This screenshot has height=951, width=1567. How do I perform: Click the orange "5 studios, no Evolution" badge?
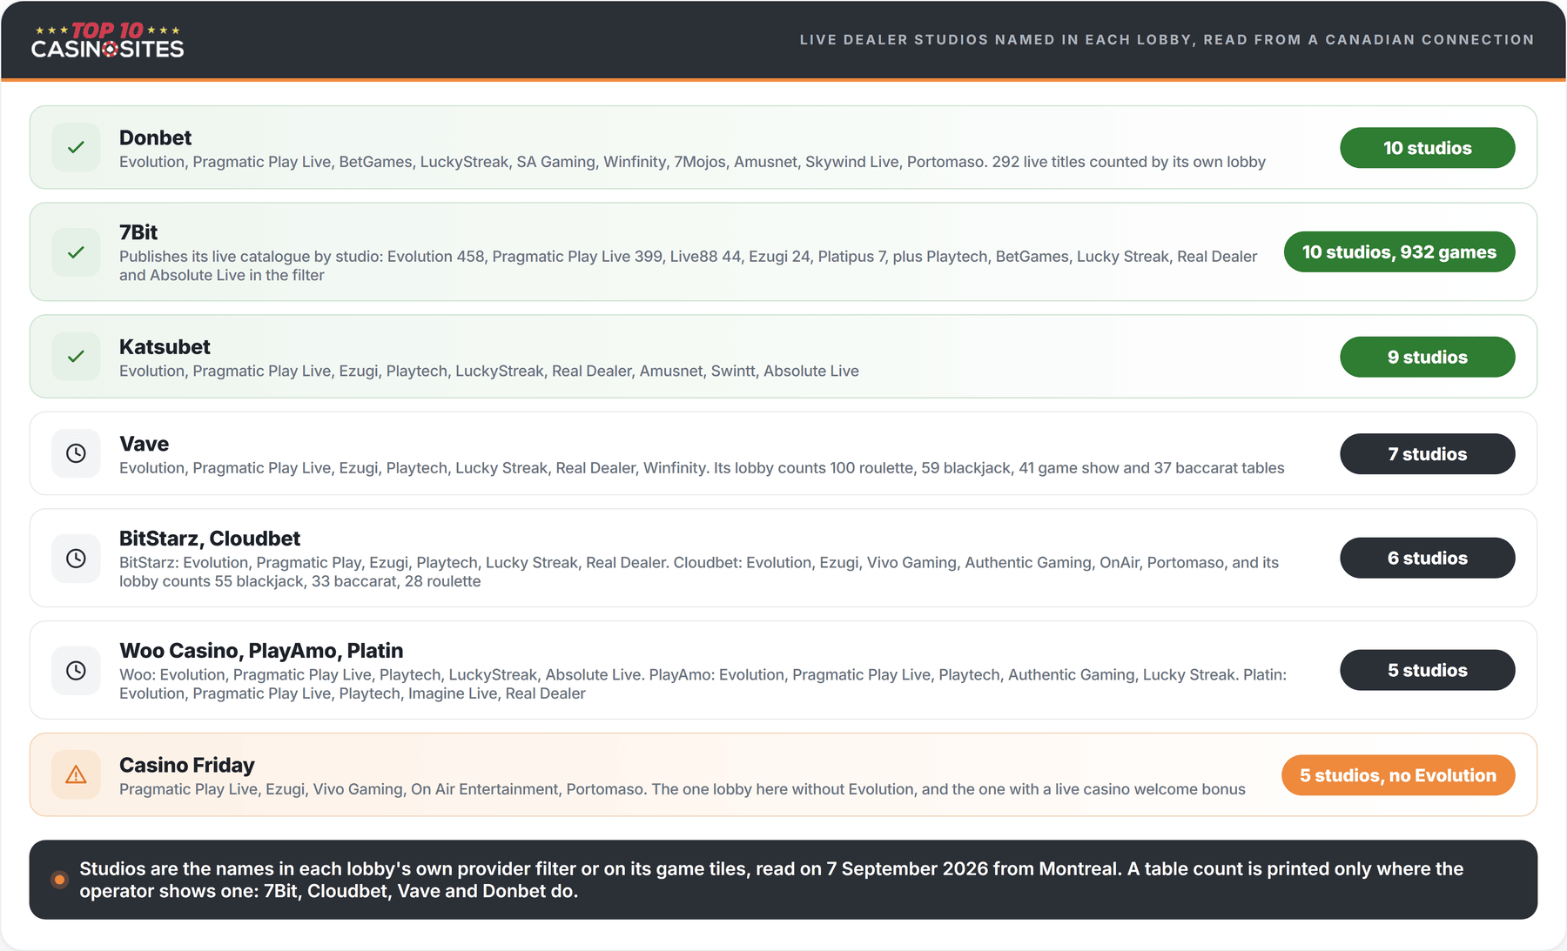(x=1398, y=775)
